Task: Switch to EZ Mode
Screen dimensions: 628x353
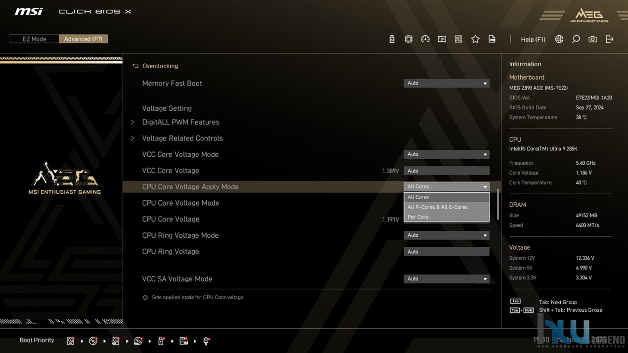Action: (34, 39)
